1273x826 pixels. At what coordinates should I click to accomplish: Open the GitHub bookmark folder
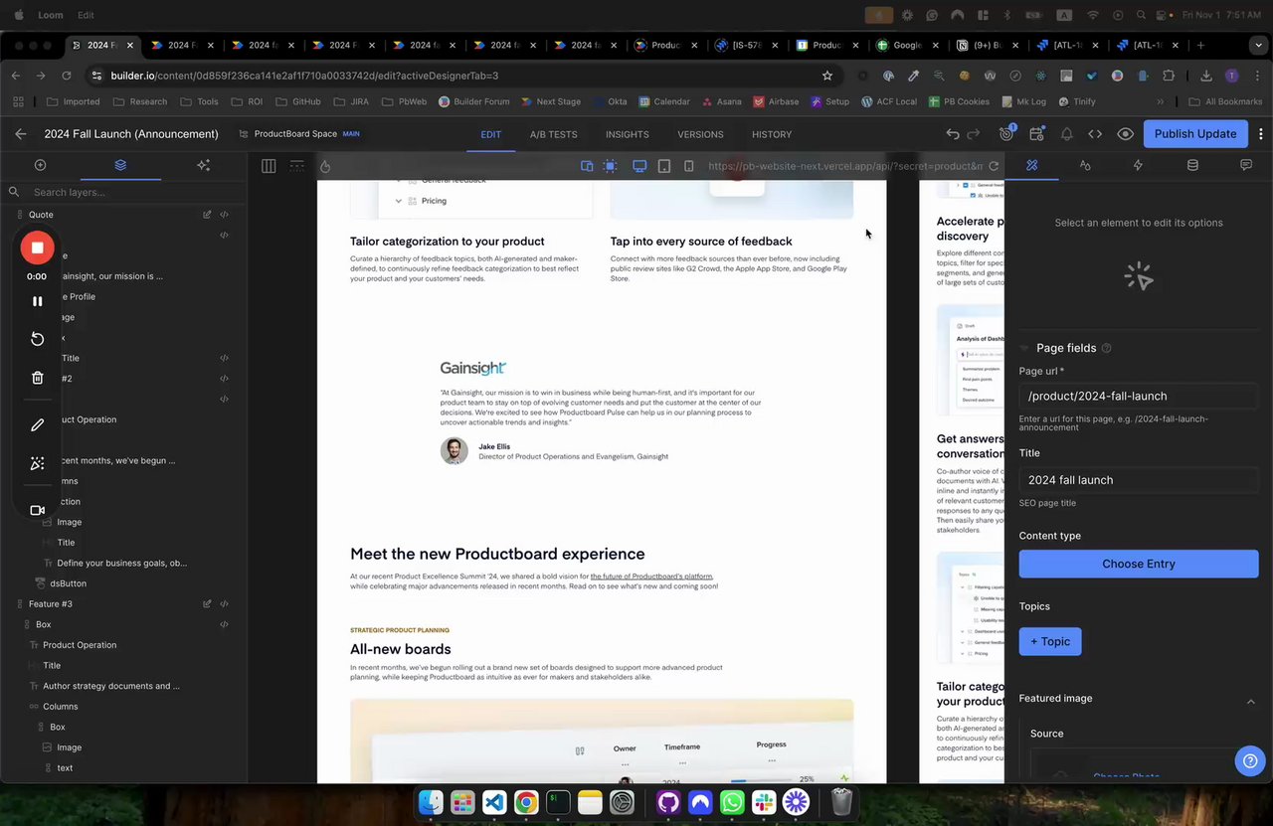pyautogui.click(x=298, y=101)
